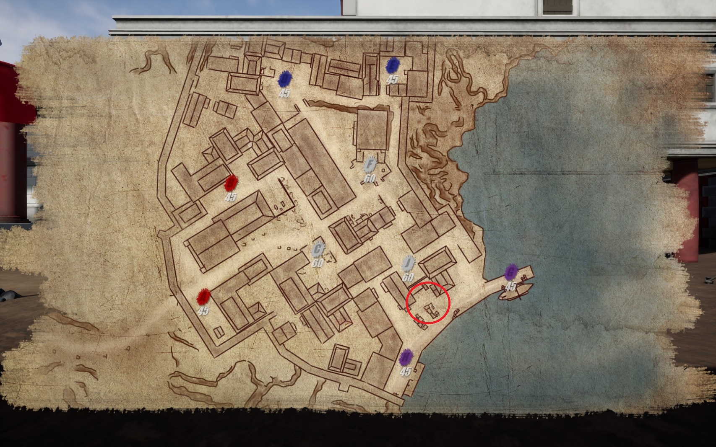Choose the purple G marker on the pier

pyautogui.click(x=510, y=272)
